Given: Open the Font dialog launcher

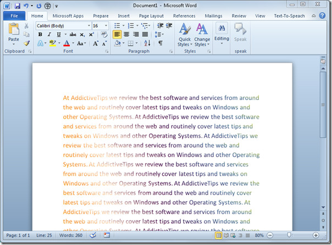Looking at the screenshot, I should 107,51.
